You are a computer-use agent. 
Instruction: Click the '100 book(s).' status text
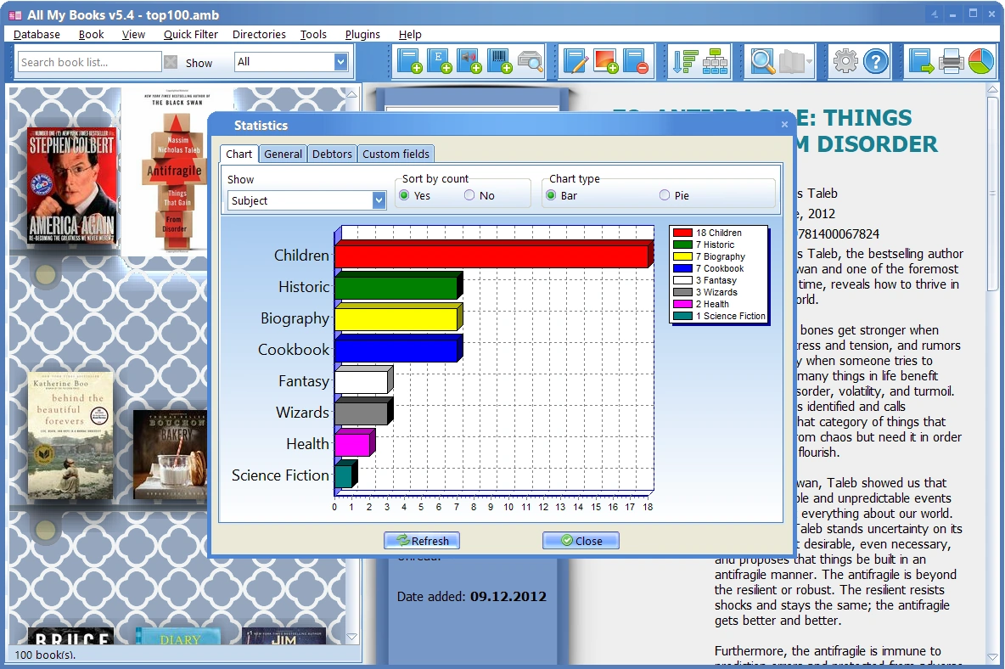coord(45,655)
